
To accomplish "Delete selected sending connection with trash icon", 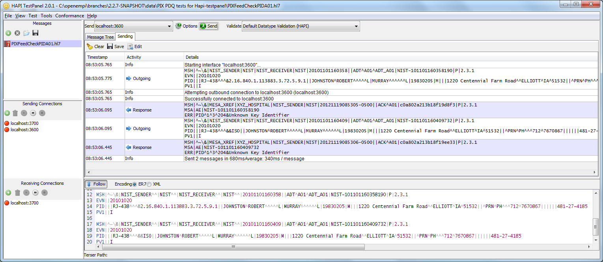I will (15, 113).
